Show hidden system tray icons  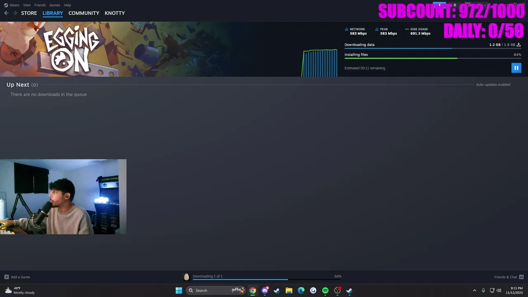tap(474, 290)
